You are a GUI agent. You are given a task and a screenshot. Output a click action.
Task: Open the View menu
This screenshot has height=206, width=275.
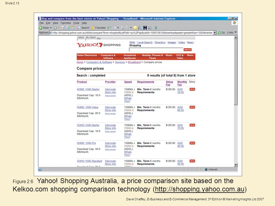point(55,23)
